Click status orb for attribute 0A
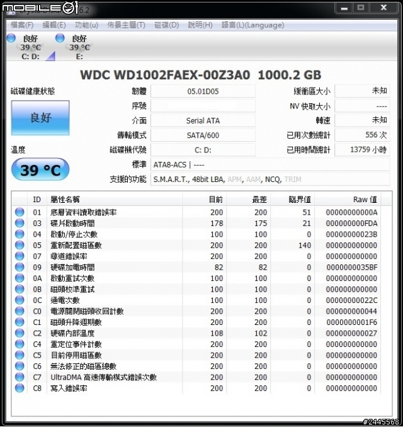The height and width of the screenshot is (427, 403). tap(20, 278)
